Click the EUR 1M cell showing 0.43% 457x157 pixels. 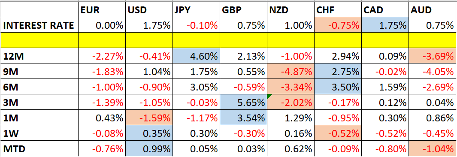pos(102,118)
